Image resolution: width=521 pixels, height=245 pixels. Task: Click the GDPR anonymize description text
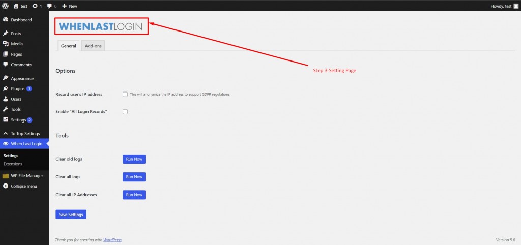click(180, 94)
